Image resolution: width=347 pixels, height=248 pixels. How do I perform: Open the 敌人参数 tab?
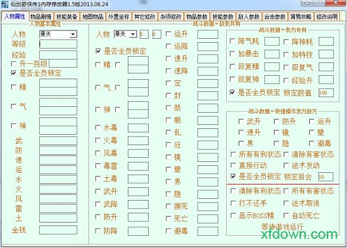click(249, 17)
